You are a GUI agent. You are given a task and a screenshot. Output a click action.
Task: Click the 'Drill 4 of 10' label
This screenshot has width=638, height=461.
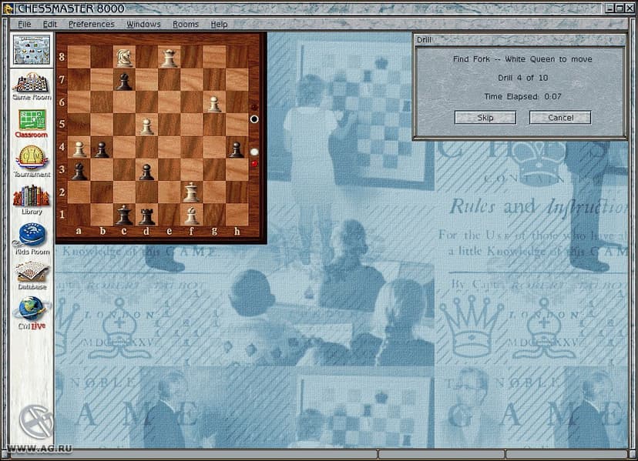click(x=522, y=78)
